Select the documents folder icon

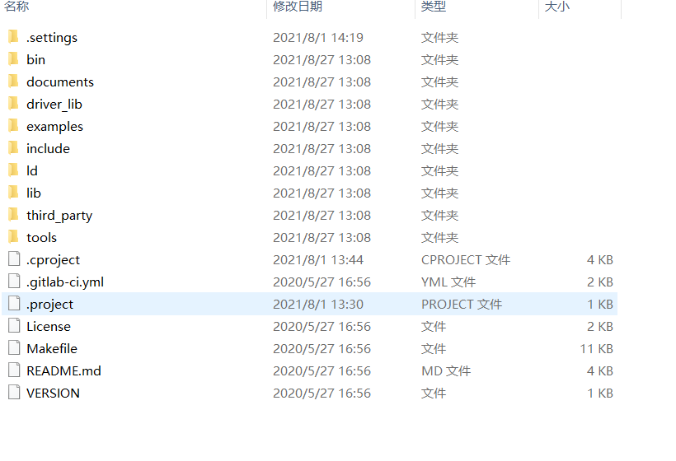13,81
